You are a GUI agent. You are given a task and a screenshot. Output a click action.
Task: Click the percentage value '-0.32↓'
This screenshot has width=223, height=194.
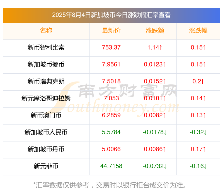(x=198, y=132)
